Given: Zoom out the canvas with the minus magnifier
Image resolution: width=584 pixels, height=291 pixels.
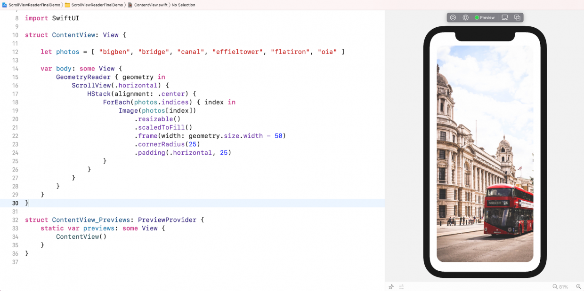Looking at the screenshot, I should pos(555,287).
